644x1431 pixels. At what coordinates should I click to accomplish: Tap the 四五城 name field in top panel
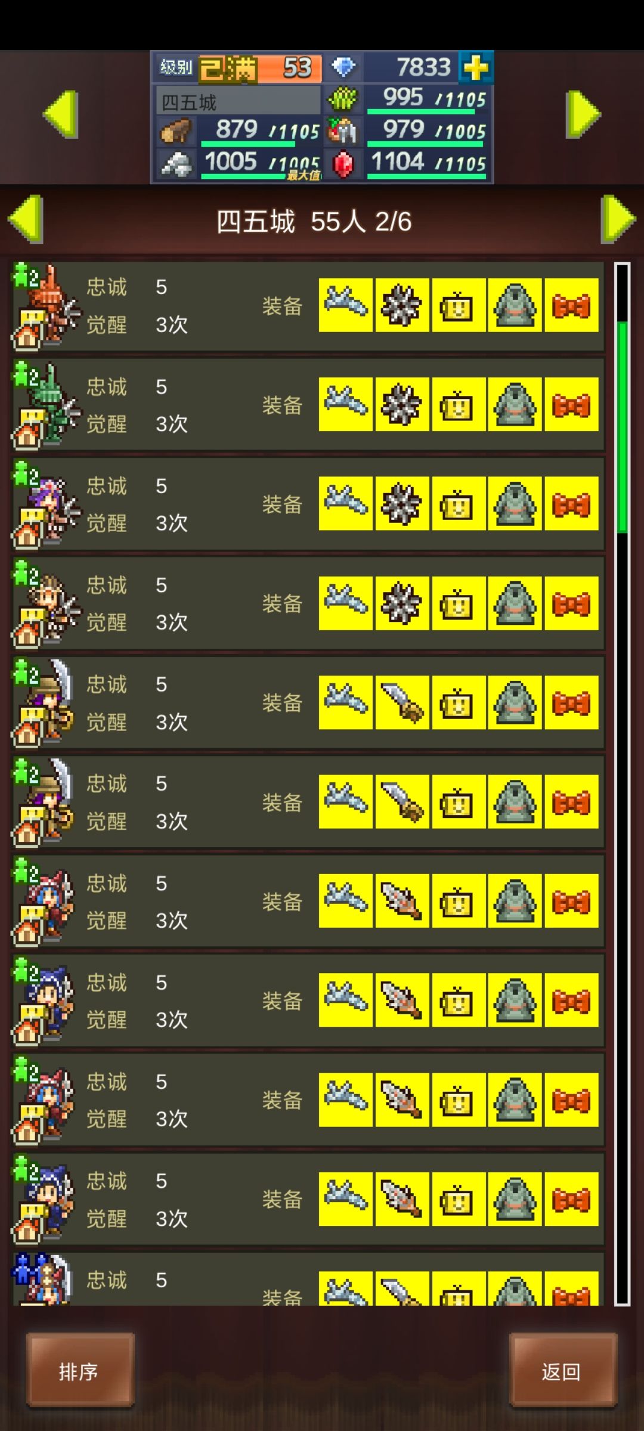pyautogui.click(x=239, y=101)
